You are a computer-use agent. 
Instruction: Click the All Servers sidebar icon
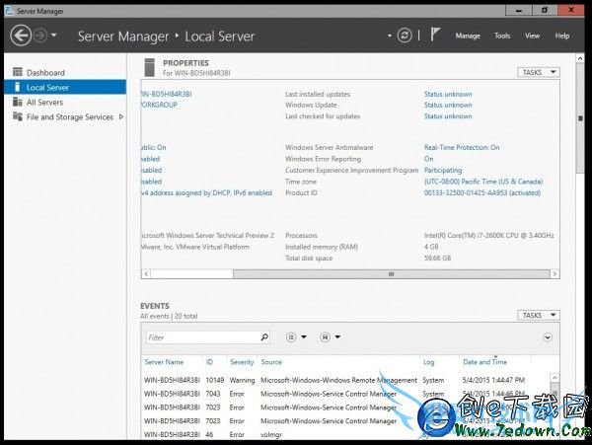[18, 102]
